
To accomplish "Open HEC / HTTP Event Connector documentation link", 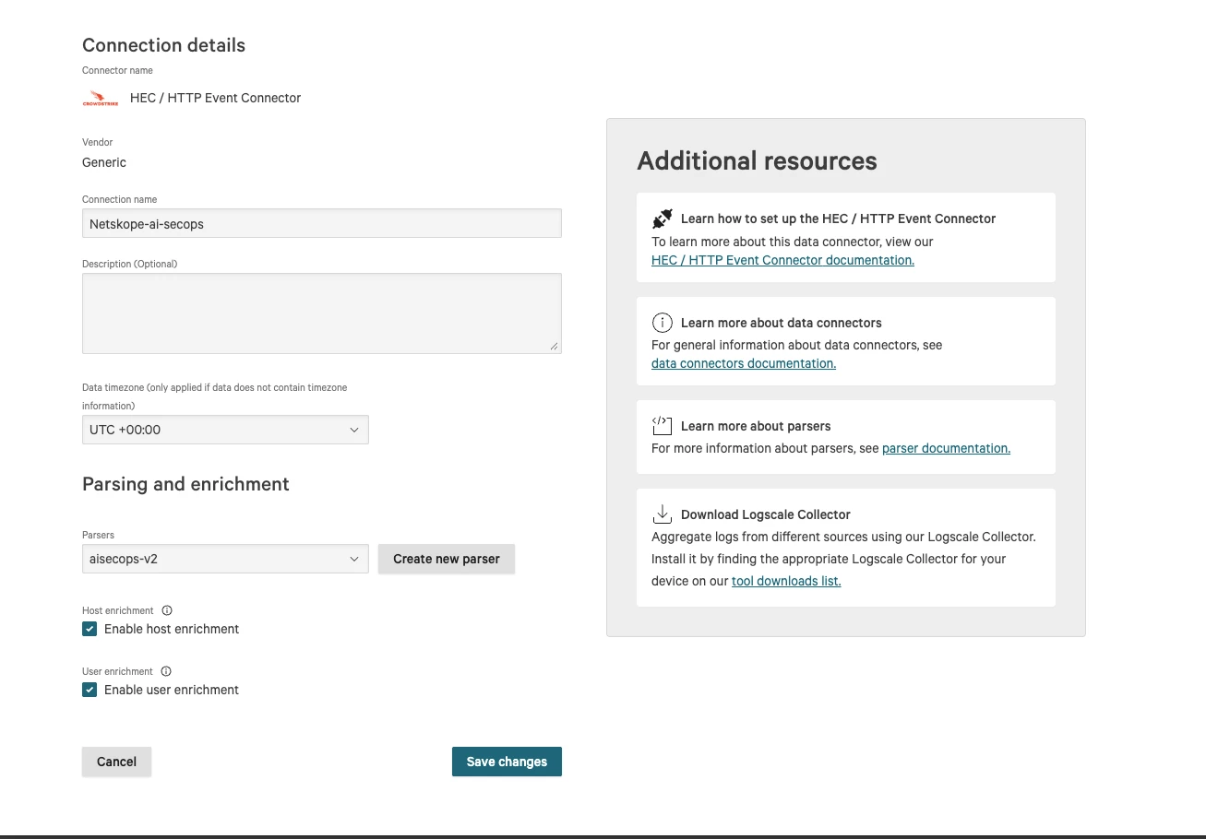I will (782, 260).
